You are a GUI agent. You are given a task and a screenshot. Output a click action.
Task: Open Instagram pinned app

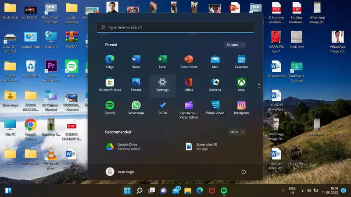pyautogui.click(x=241, y=108)
